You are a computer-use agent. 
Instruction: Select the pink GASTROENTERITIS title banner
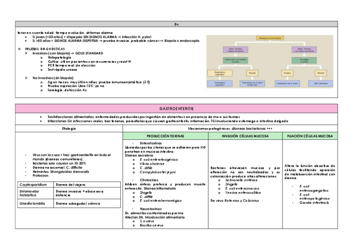pos(176,108)
